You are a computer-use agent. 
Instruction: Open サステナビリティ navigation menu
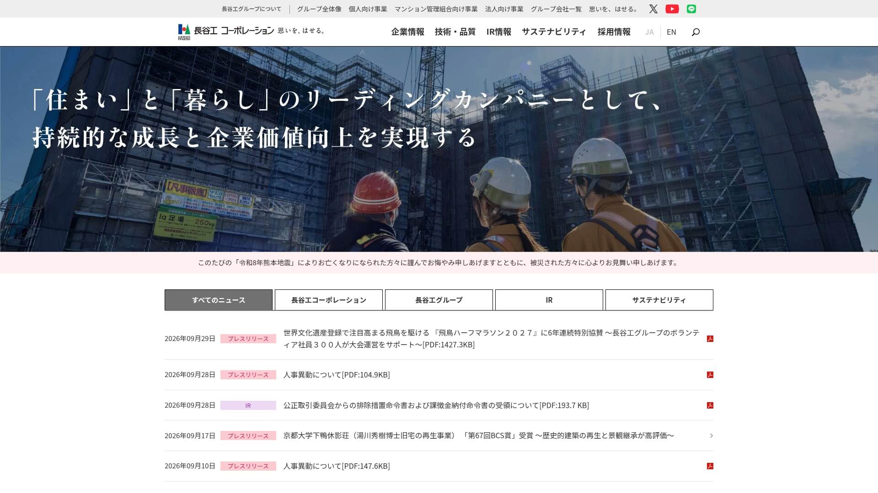click(x=554, y=31)
